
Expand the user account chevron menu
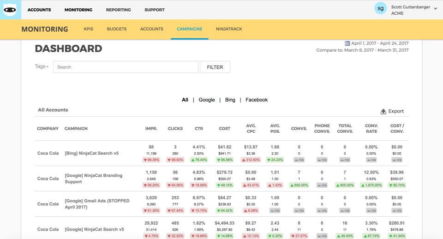pos(435,8)
